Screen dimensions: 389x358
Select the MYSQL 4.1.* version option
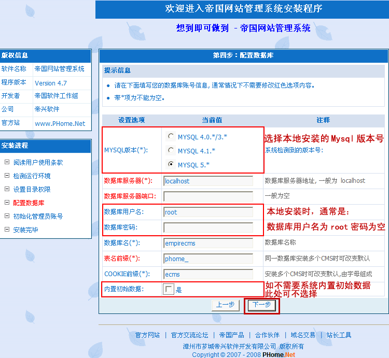click(171, 151)
